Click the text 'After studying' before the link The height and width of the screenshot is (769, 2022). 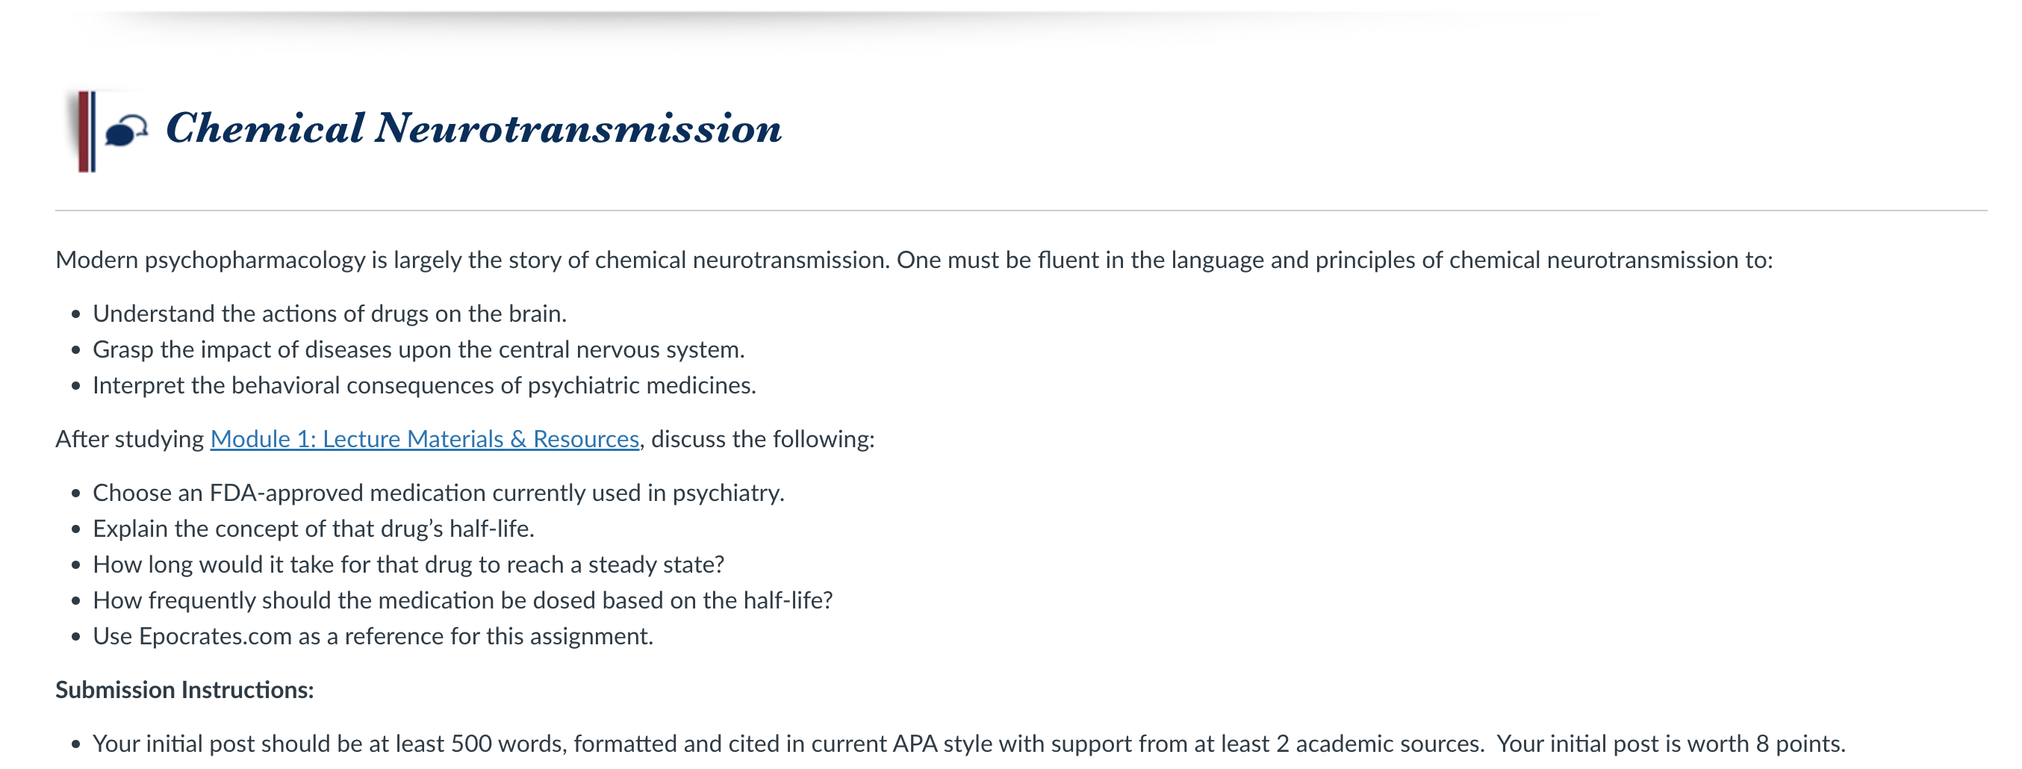(x=129, y=439)
